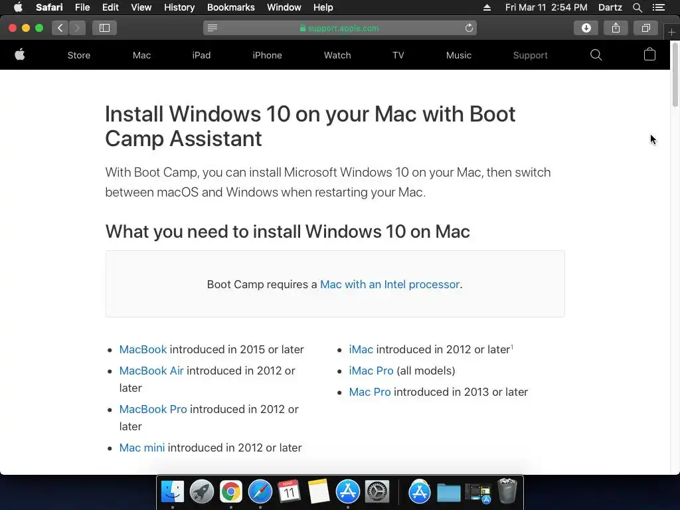The image size is (680, 510).
Task: Open Finder from the Dock
Action: pos(173,492)
